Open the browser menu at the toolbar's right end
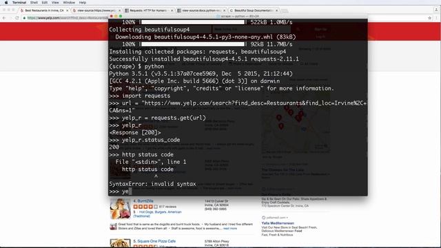This screenshot has height=248, width=441. [437, 18]
